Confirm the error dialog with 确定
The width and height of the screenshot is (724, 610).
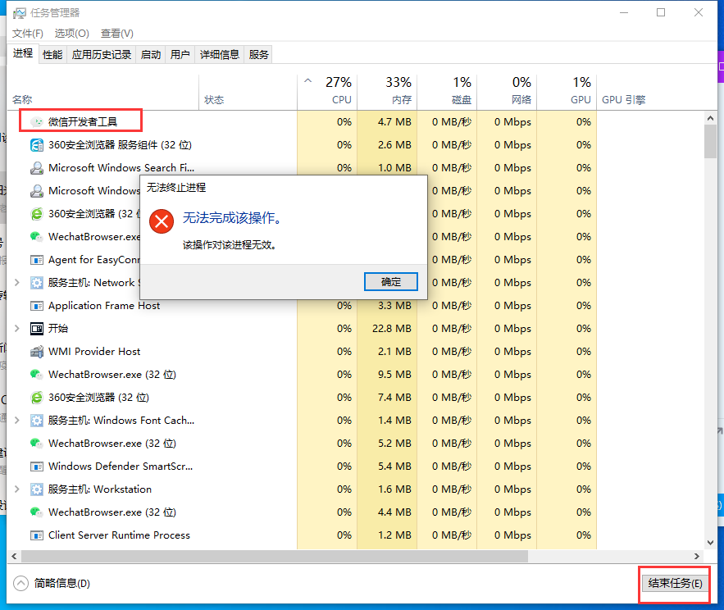pyautogui.click(x=391, y=282)
